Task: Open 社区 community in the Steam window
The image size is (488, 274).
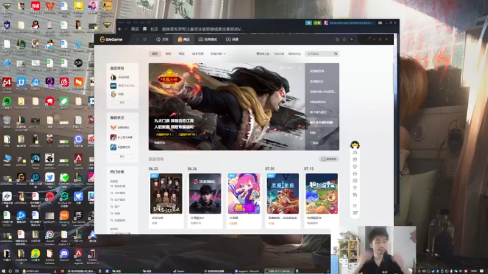Action: pos(154,29)
